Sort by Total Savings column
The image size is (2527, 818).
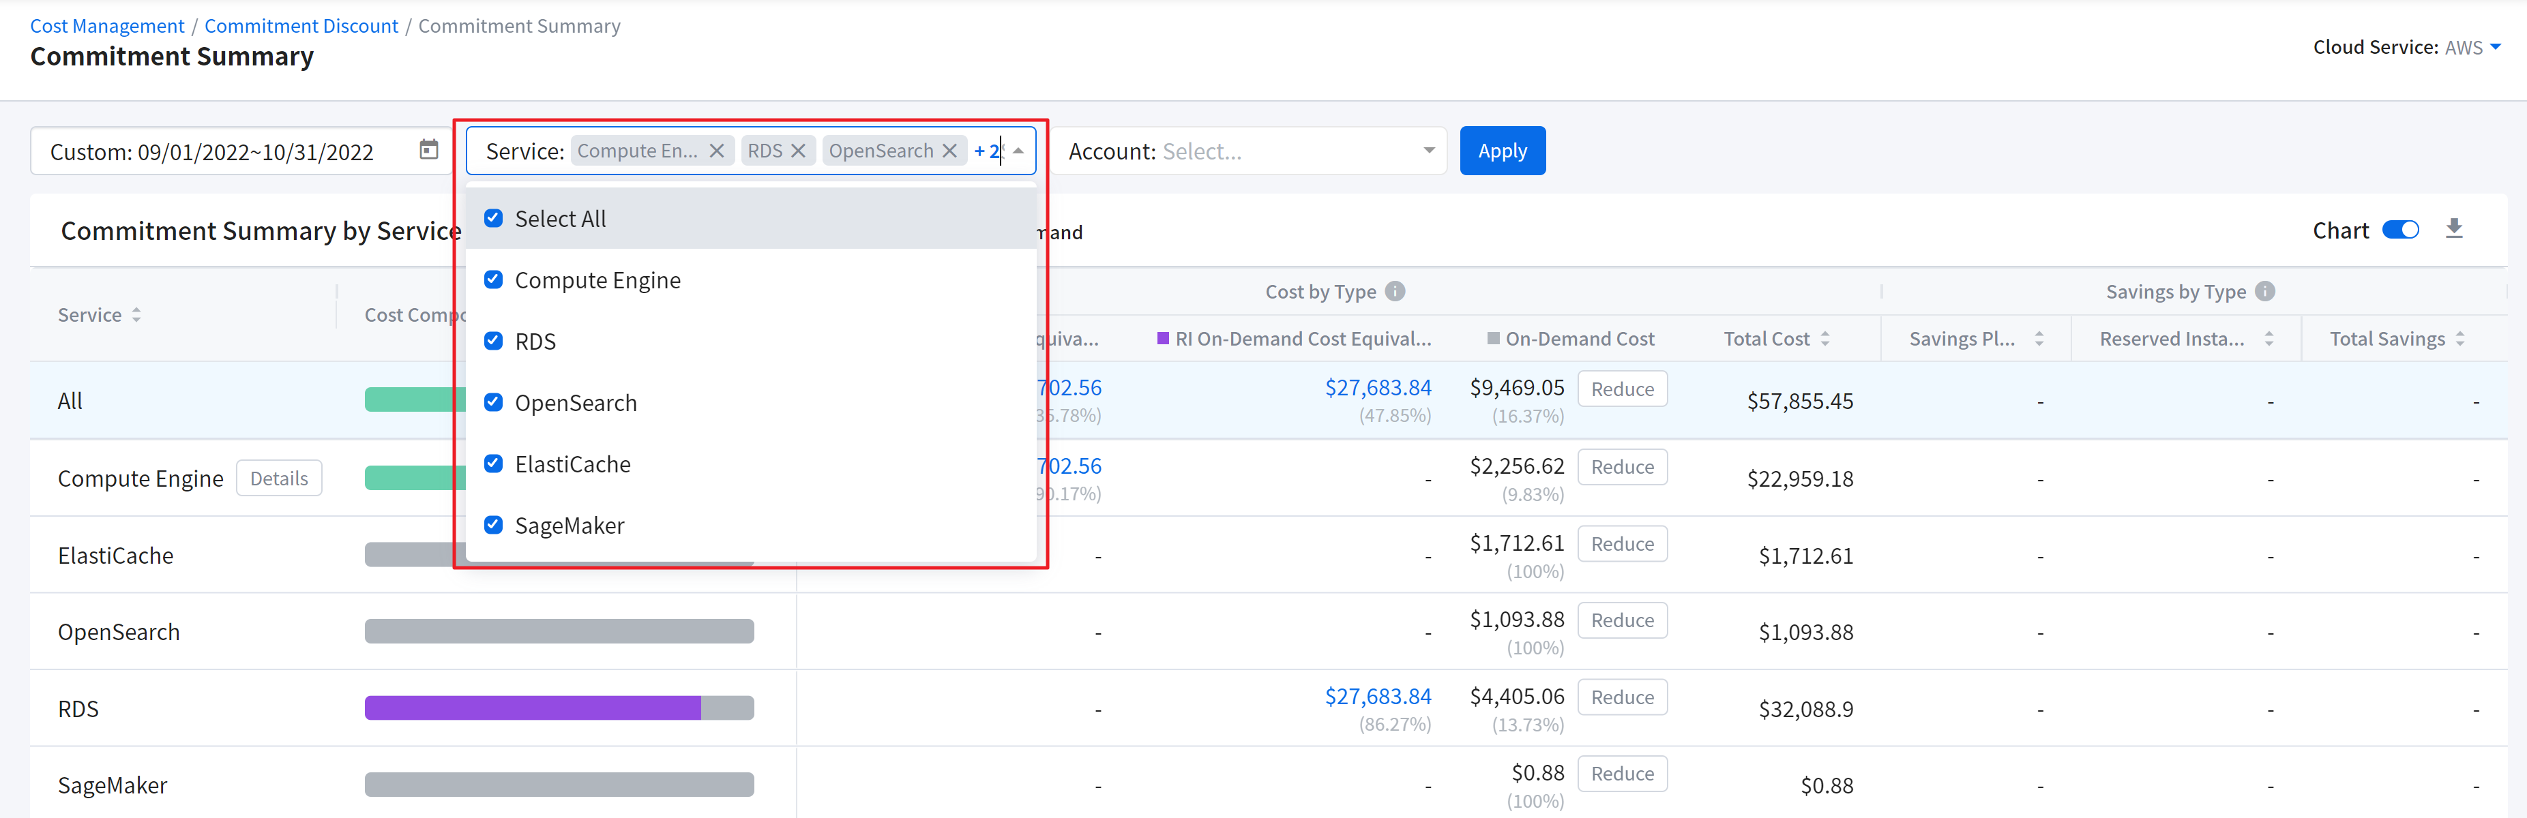click(2459, 338)
